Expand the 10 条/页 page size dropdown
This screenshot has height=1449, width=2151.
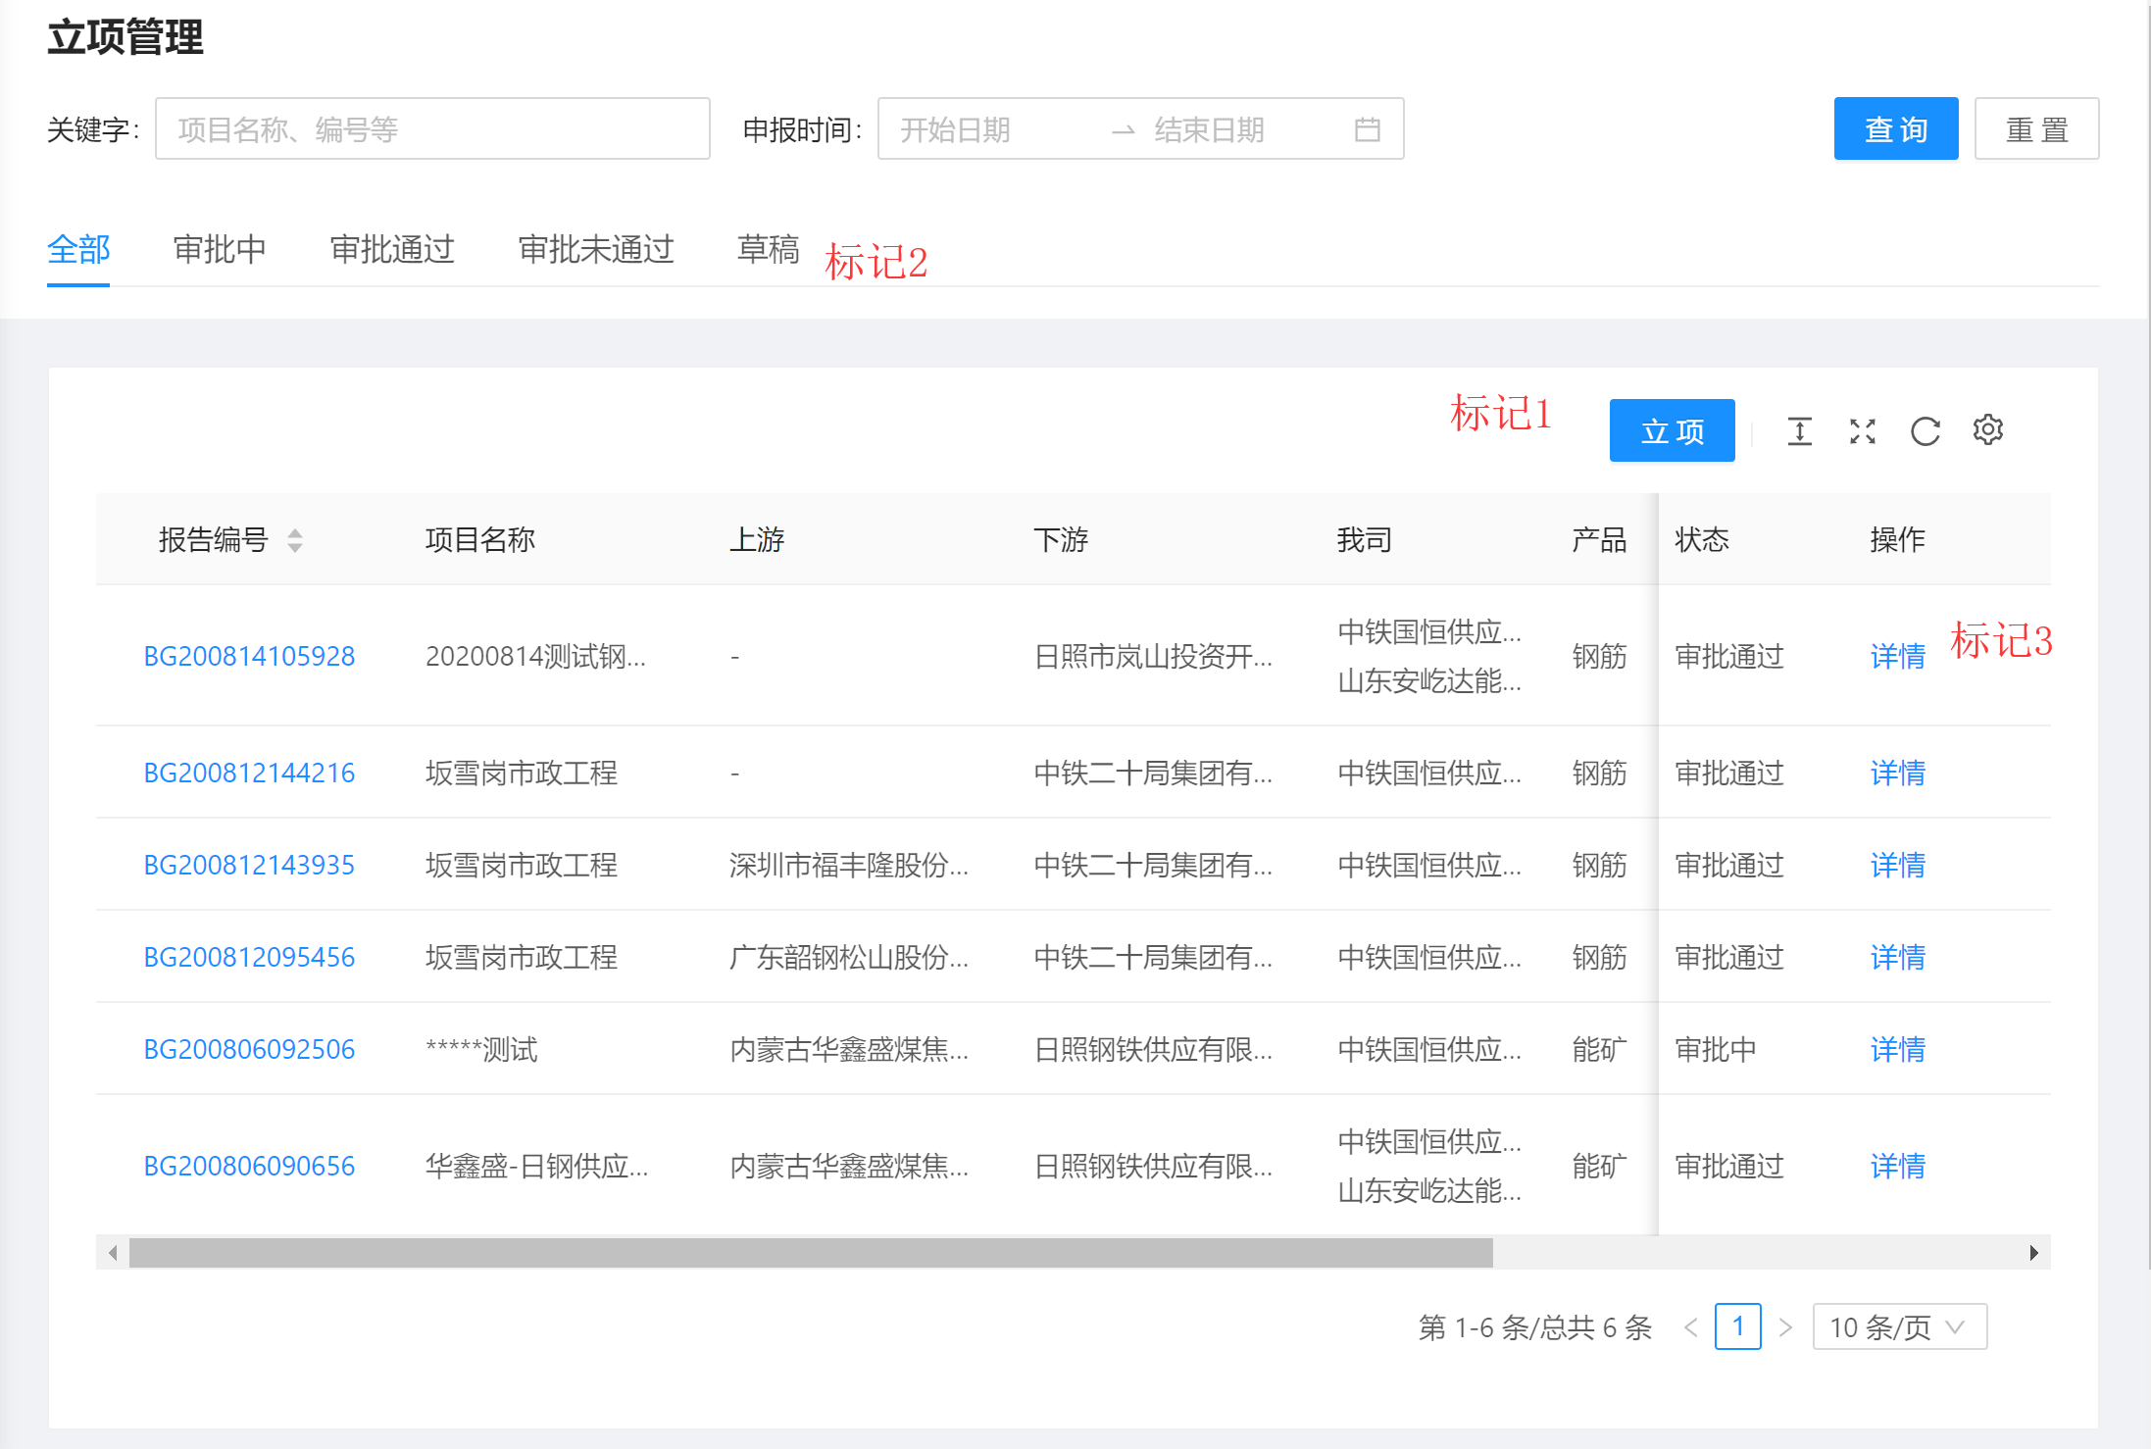1899,1326
